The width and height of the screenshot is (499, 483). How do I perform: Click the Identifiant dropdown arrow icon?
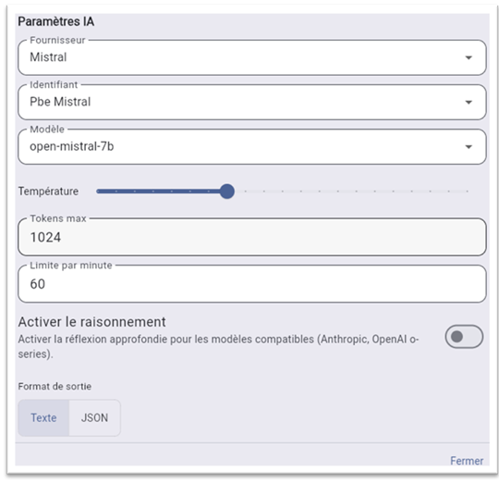click(x=469, y=103)
